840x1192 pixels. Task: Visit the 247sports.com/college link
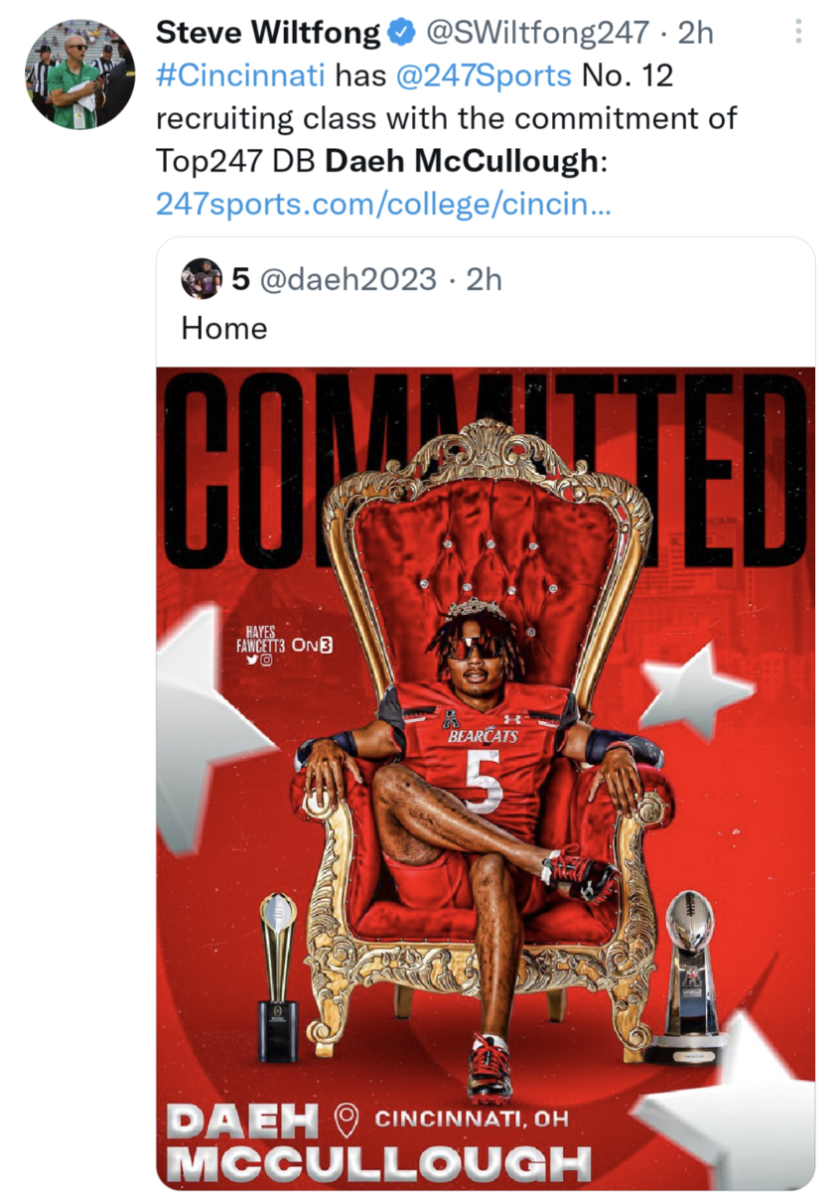[383, 205]
